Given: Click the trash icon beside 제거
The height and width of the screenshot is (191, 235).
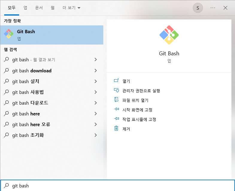Looking at the screenshot, I should [116, 128].
